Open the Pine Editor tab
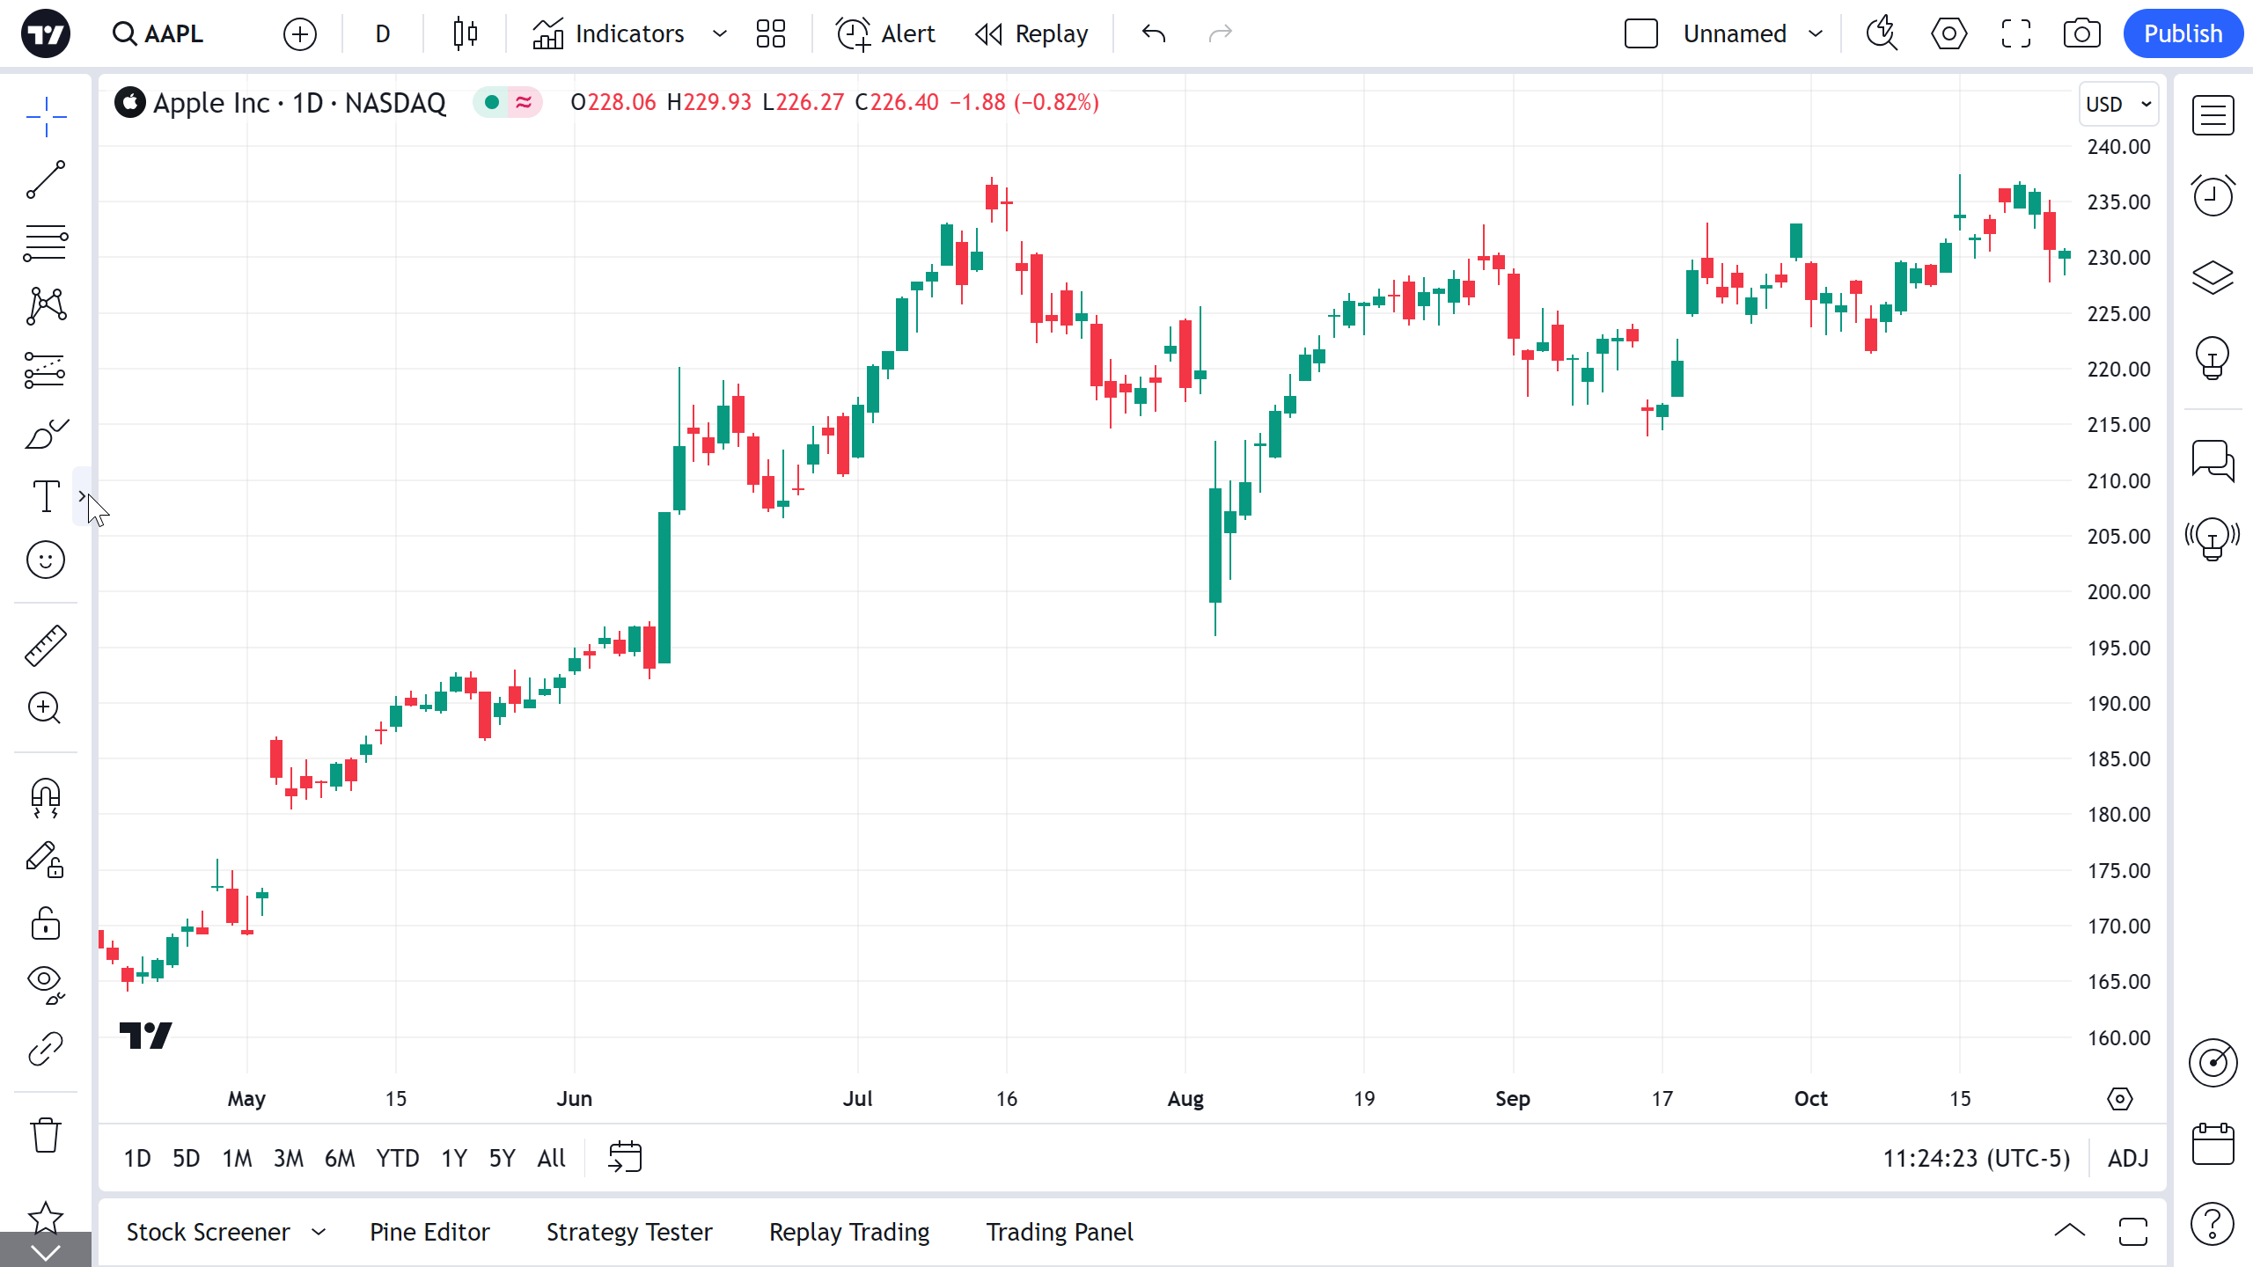 tap(429, 1232)
